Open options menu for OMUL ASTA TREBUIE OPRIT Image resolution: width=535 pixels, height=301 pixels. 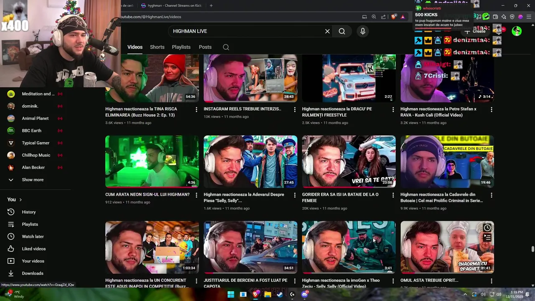[x=492, y=281]
